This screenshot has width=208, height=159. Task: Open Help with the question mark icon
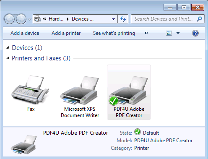pos(195,33)
